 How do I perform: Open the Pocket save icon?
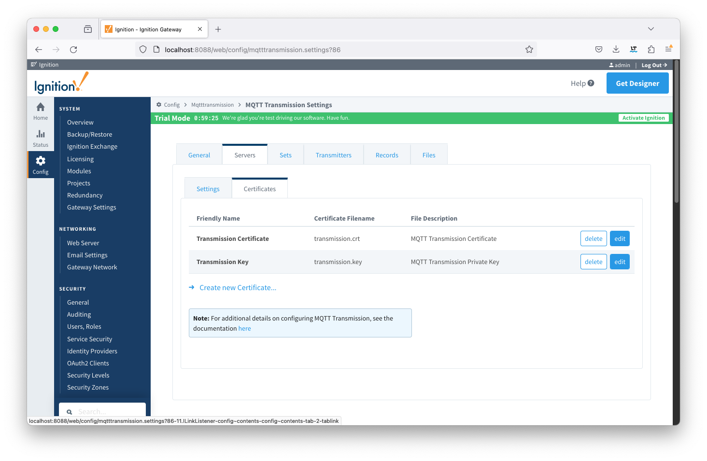[x=599, y=49]
